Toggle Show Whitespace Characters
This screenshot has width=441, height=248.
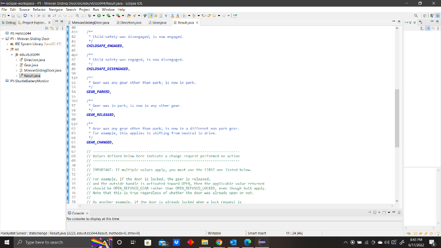tap(166, 15)
